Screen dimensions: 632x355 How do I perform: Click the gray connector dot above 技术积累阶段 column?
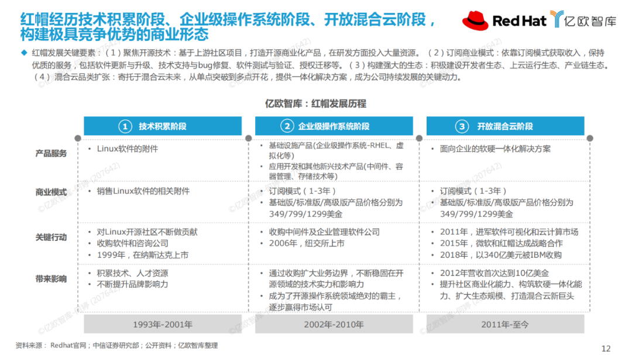(x=77, y=137)
